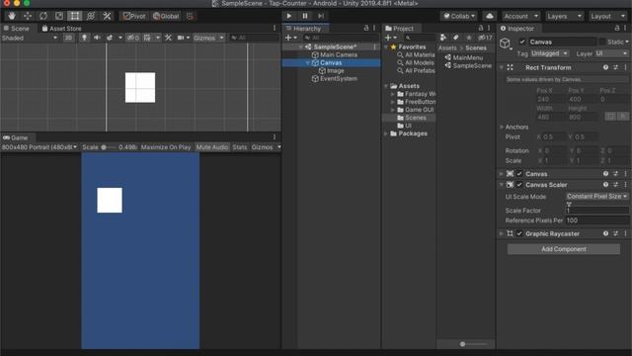Screen dimensions: 632x356
Task: Select EventSystem in Hierarchy
Action: pyautogui.click(x=339, y=79)
